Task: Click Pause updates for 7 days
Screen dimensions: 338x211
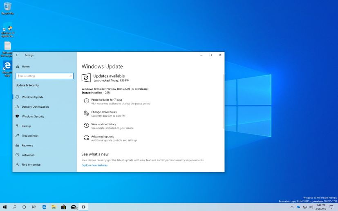Action: point(107,100)
